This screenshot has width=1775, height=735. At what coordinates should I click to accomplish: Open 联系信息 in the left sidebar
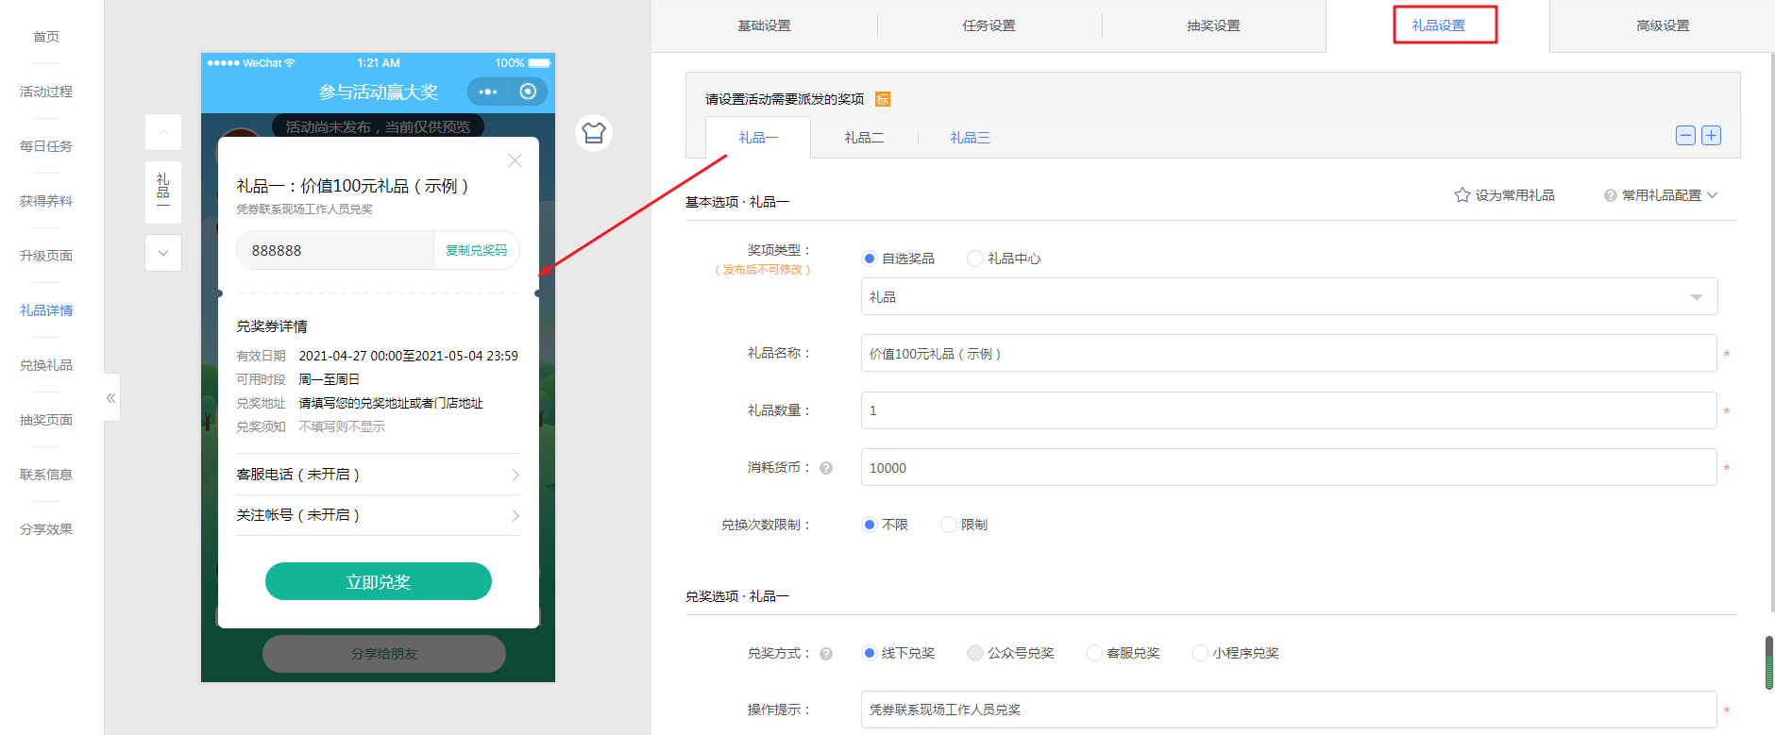(x=46, y=475)
